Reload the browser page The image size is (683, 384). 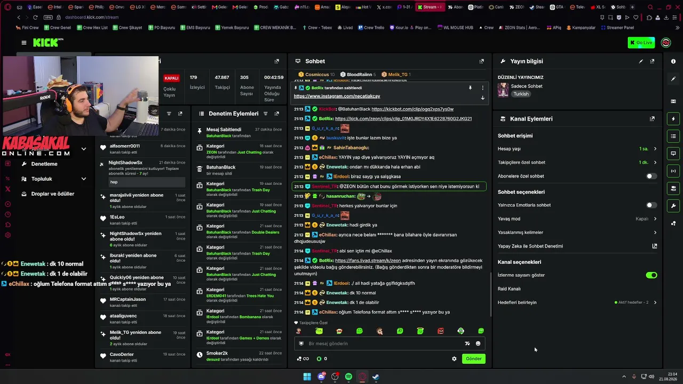35,17
